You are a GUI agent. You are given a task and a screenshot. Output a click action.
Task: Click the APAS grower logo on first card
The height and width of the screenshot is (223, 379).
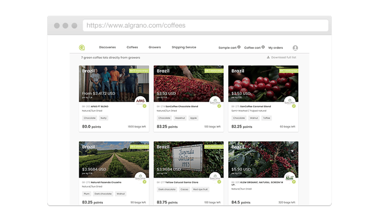(x=140, y=101)
